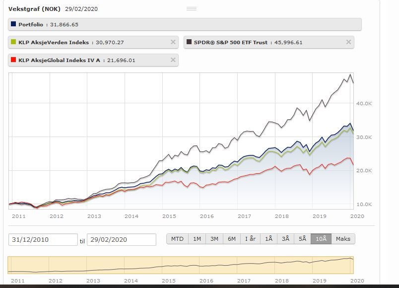Click the header date 29/02/2020
This screenshot has height=288, width=399.
tap(81, 9)
